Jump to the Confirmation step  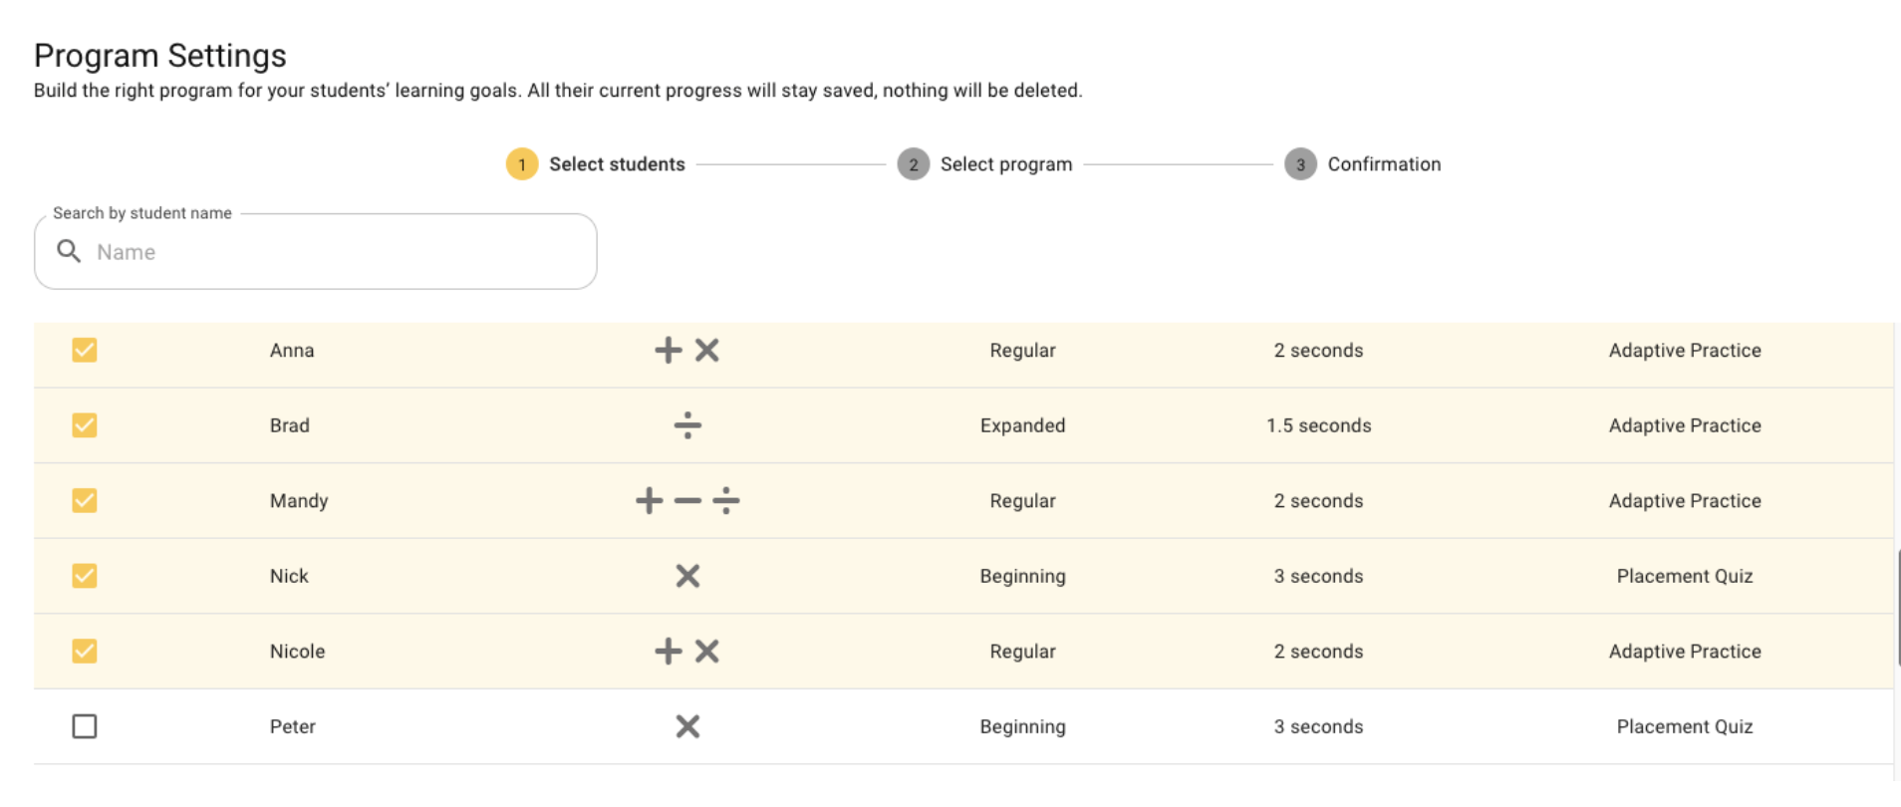click(1362, 164)
